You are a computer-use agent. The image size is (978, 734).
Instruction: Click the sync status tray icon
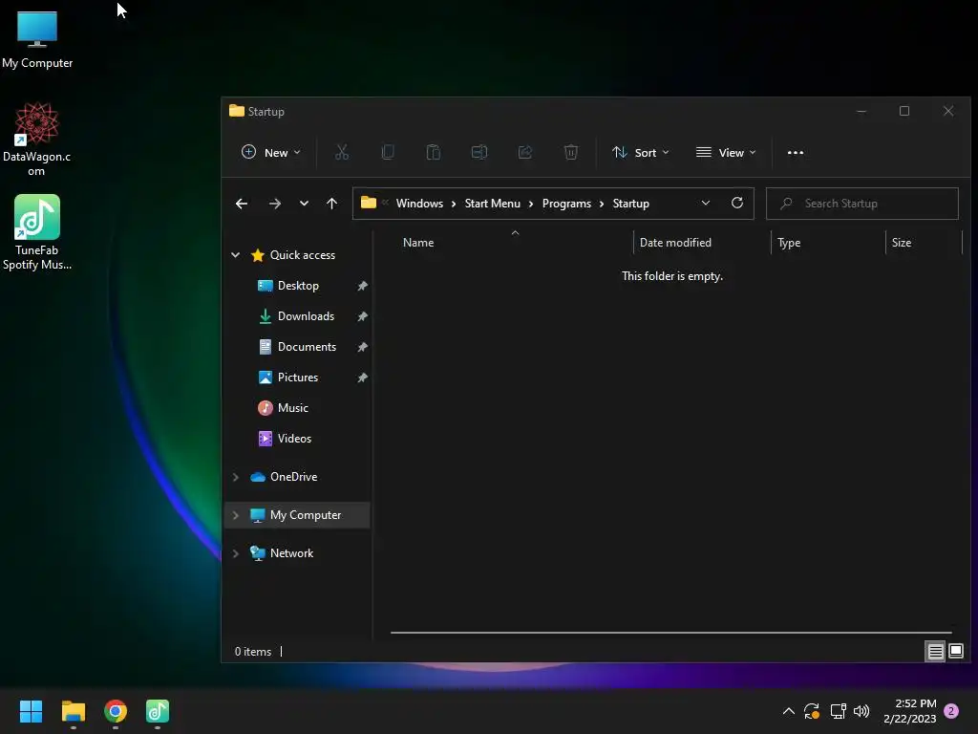(812, 711)
